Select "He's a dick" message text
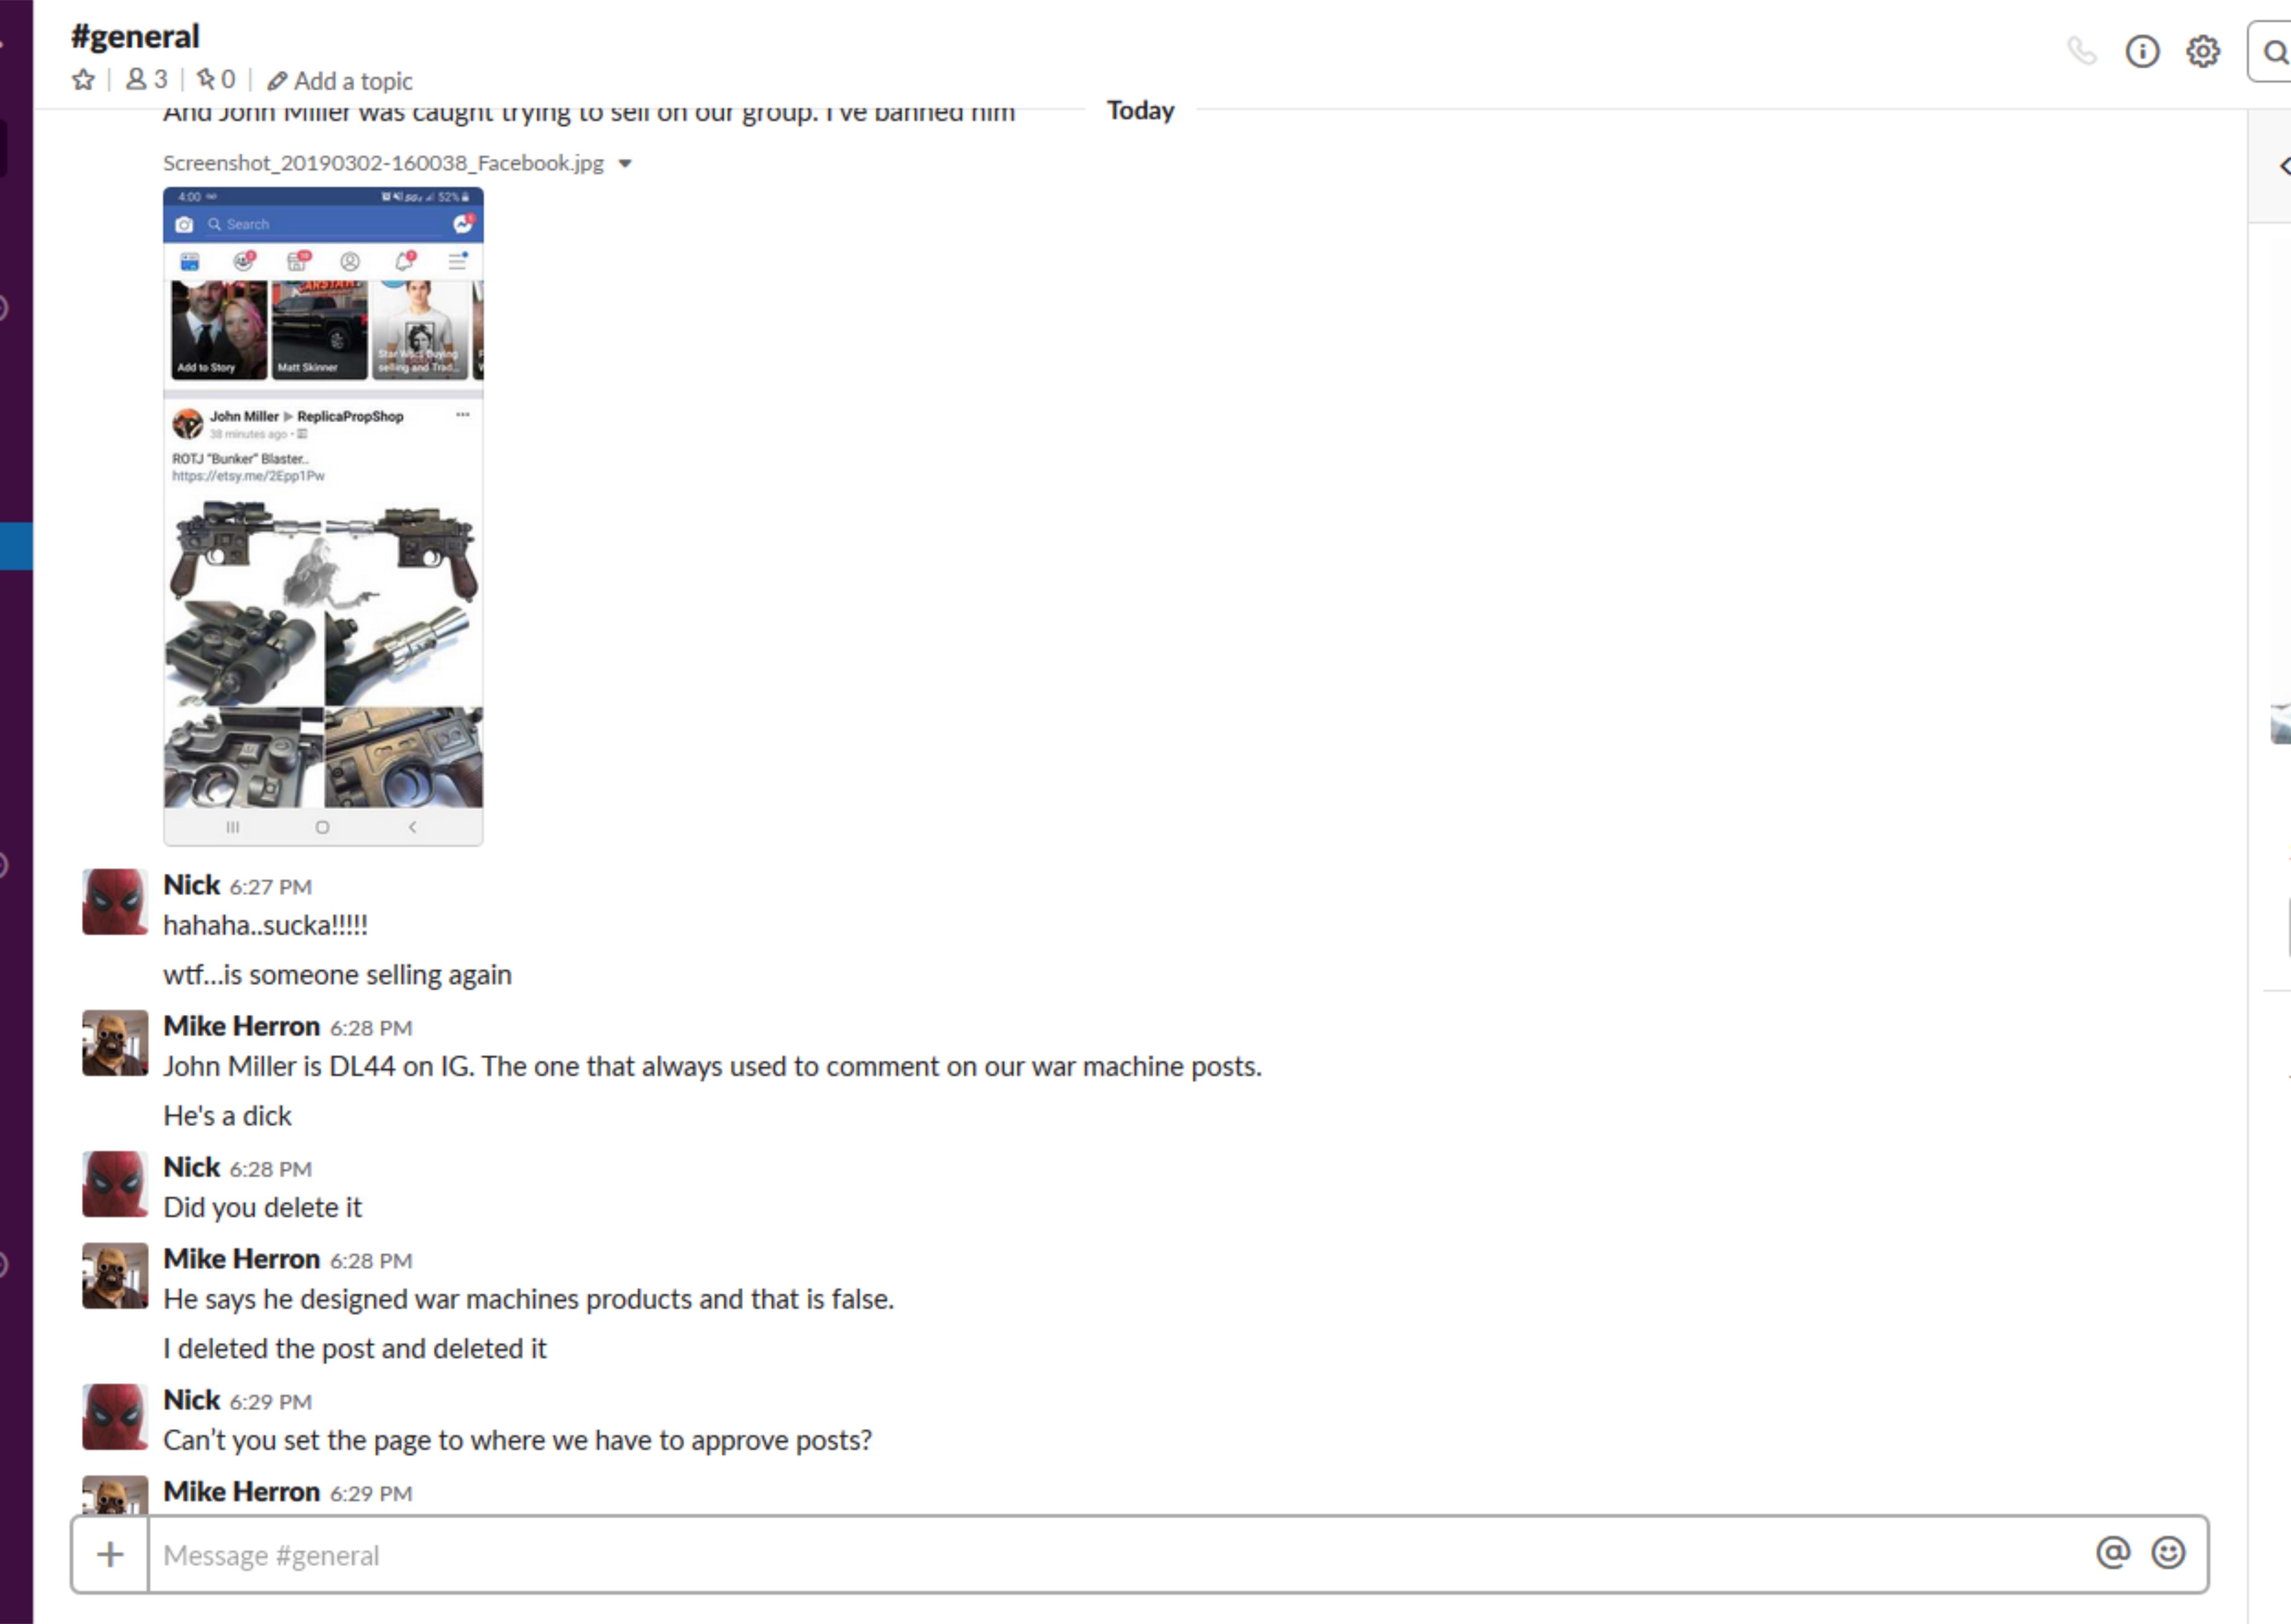This screenshot has width=2291, height=1624. coord(227,1116)
